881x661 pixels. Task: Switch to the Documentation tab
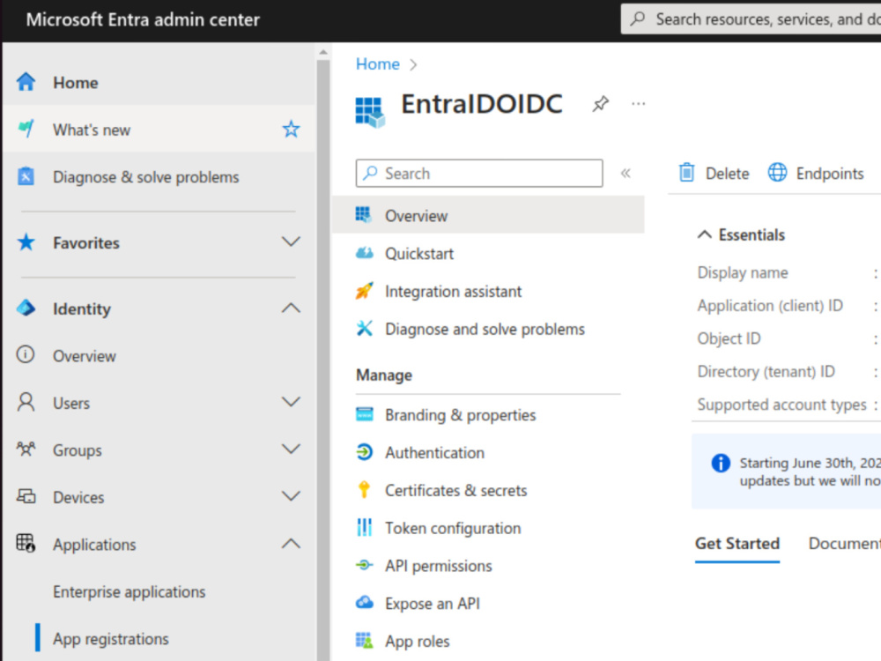[x=845, y=544]
